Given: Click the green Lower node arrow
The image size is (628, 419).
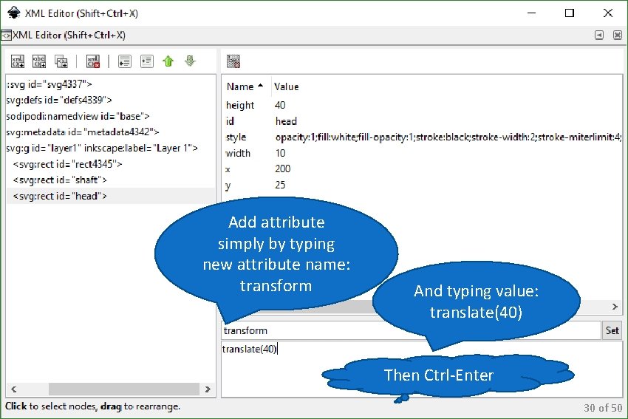Looking at the screenshot, I should point(190,61).
